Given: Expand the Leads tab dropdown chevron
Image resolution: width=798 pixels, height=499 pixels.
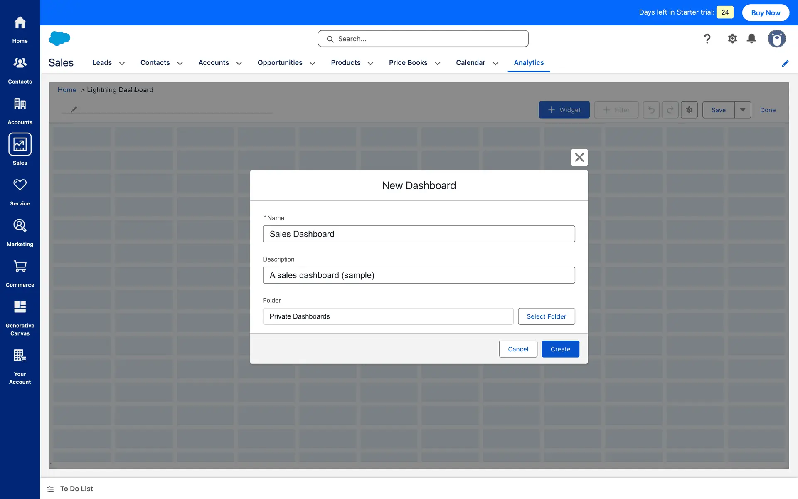Looking at the screenshot, I should pos(122,63).
